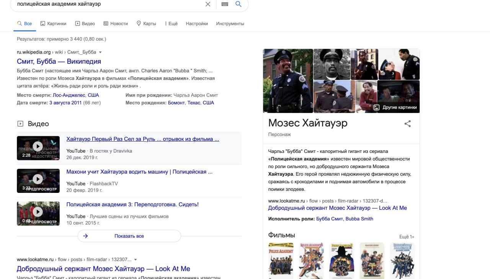Open Инструменты search tools
This screenshot has height=279, width=490.
coord(230,24)
